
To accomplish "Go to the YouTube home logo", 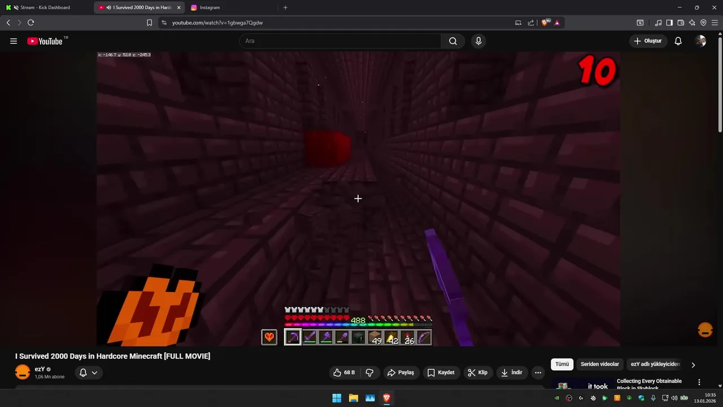I will point(45,41).
